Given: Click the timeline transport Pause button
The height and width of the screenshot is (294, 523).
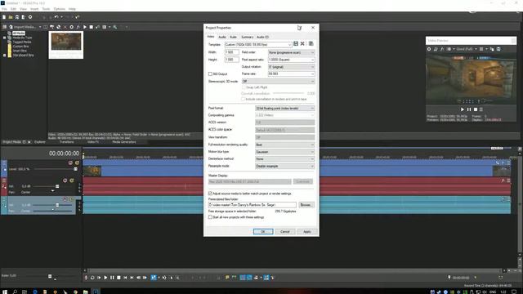Looking at the screenshot, I should point(112,278).
